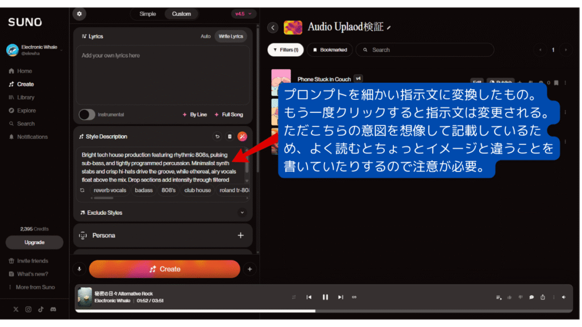Dislike the playing song with thumbs down

click(521, 297)
